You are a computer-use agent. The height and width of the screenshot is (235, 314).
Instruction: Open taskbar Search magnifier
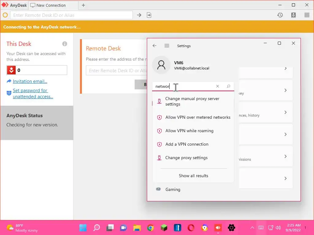(97, 228)
